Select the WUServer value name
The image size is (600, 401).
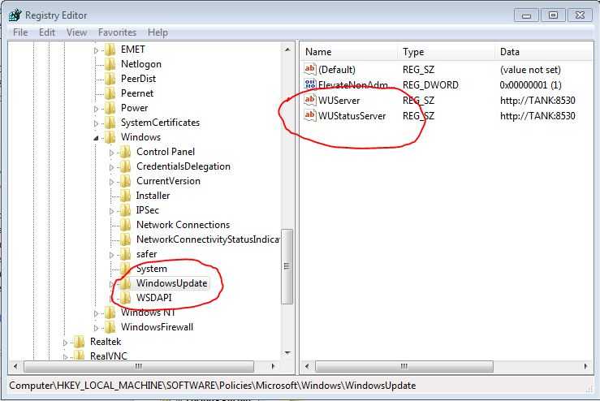339,101
